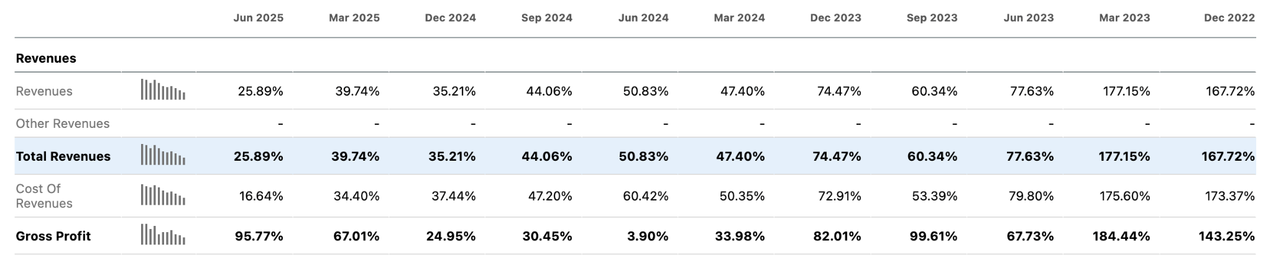
Task: Select Gross Profit value 184.44% for Mar 2023
Action: 1121,236
